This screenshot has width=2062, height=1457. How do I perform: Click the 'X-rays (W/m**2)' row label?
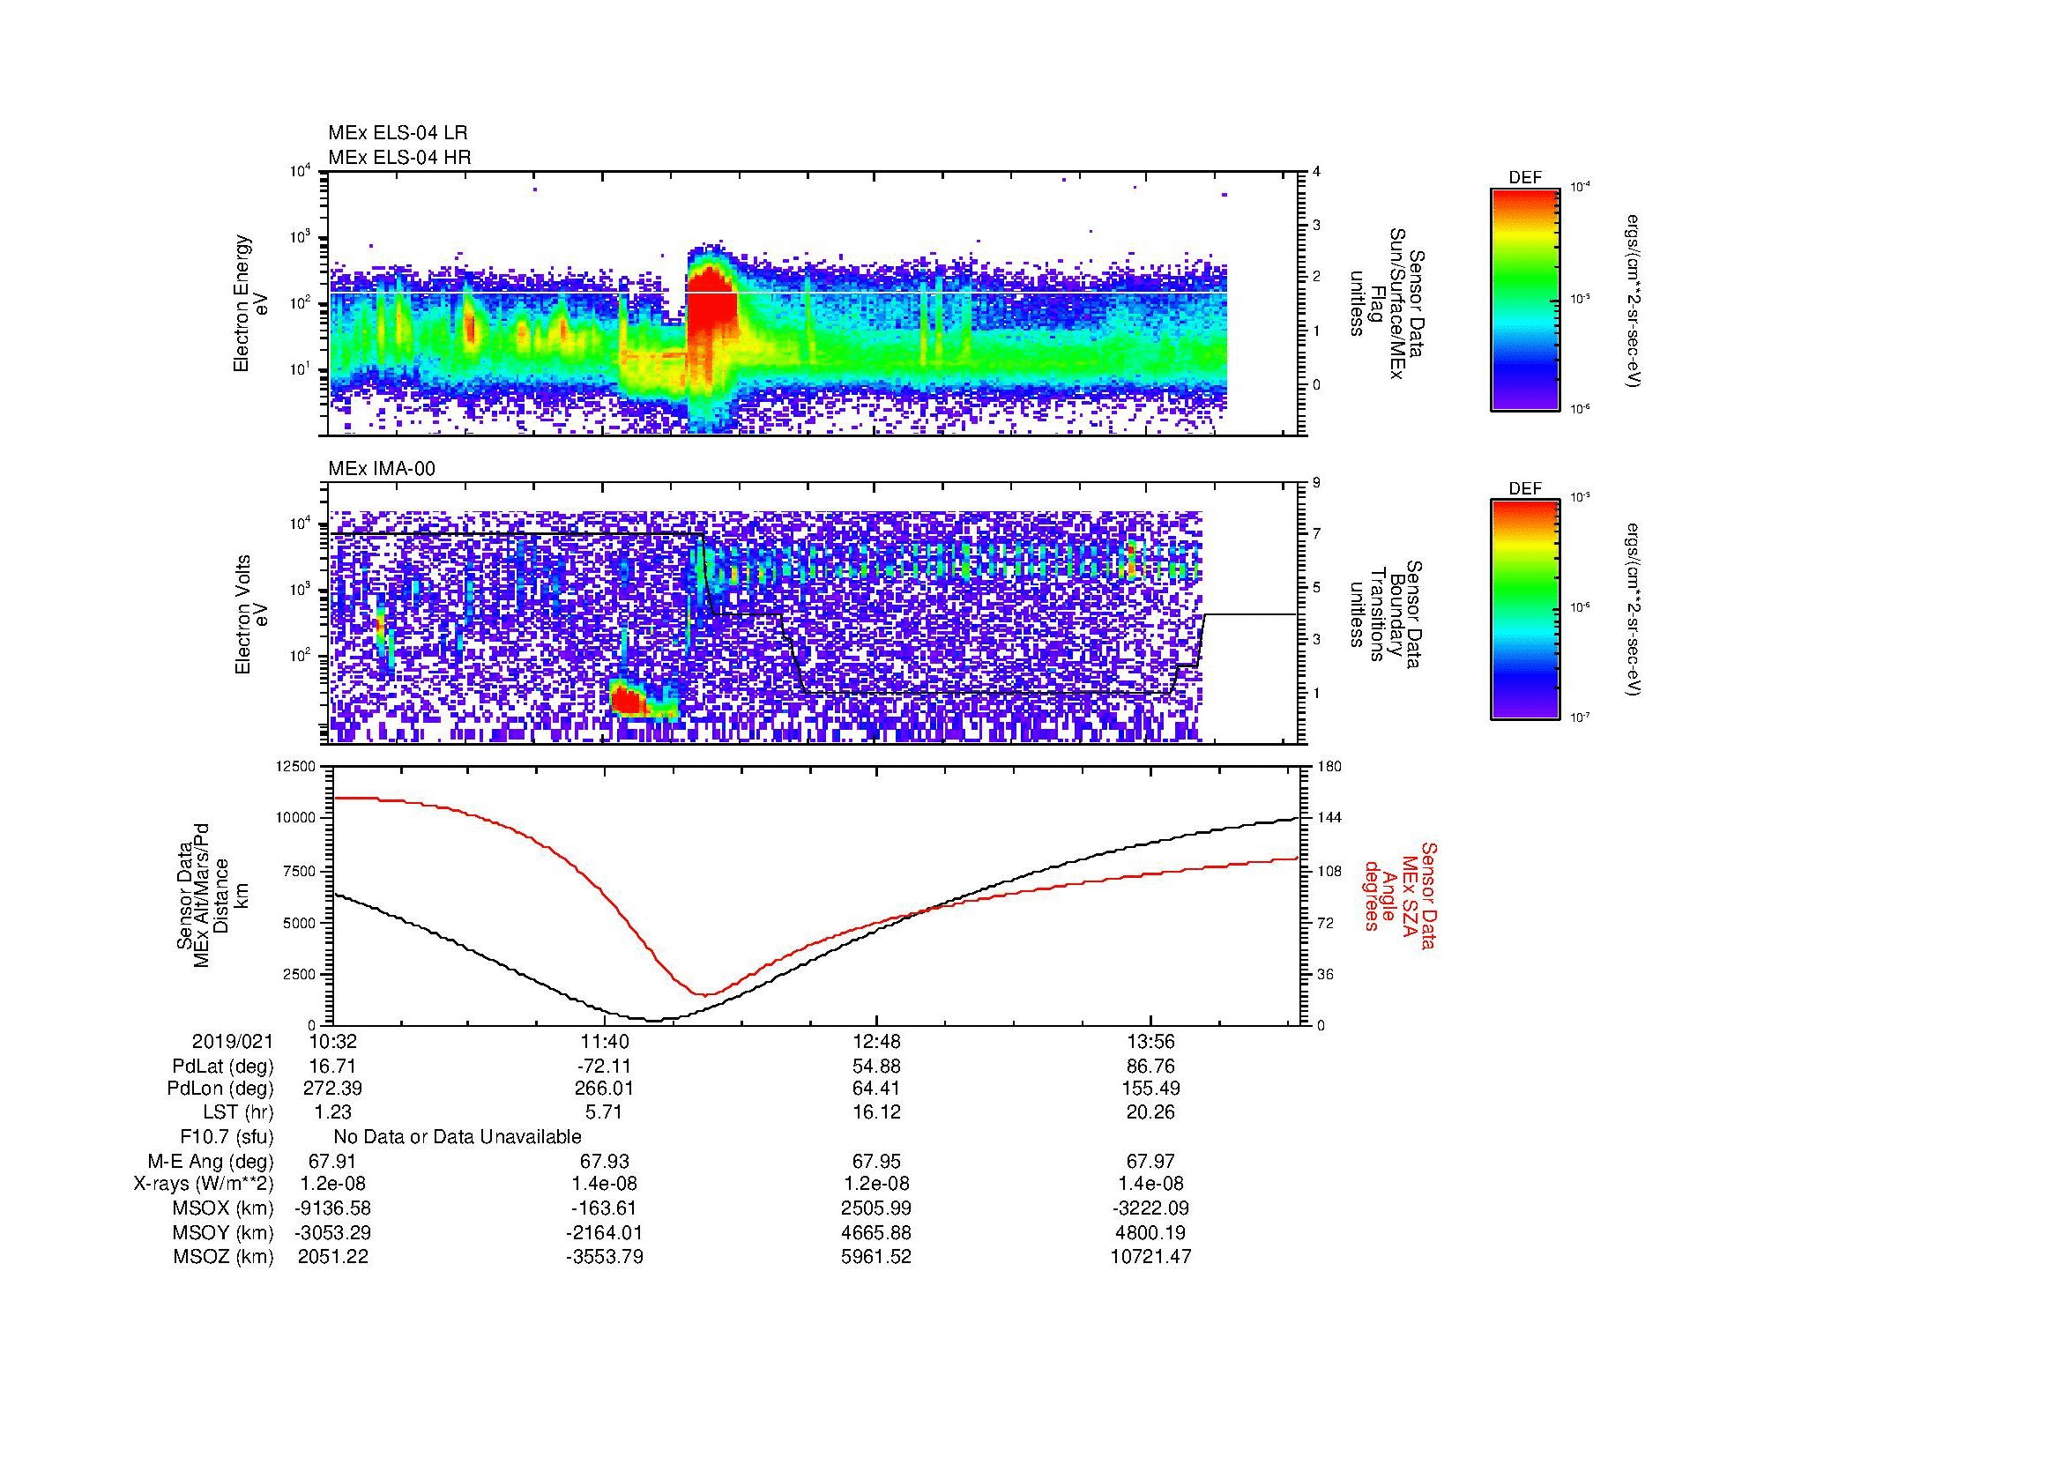tap(204, 1184)
